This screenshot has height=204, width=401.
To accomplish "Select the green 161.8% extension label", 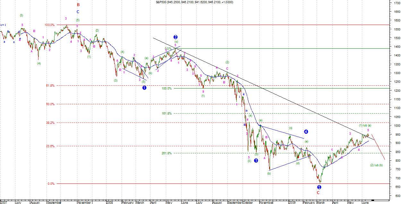I will pyautogui.click(x=166, y=113).
